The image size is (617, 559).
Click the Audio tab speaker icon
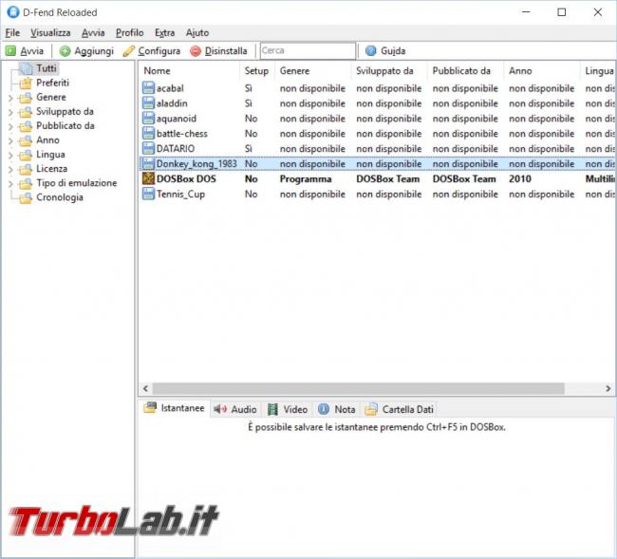[x=220, y=409]
